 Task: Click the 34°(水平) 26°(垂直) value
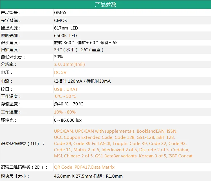79,50
